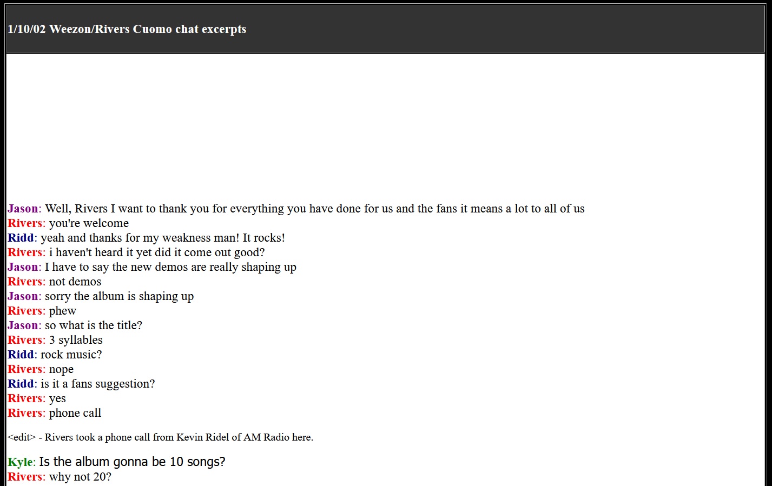
Task: Click the answer '3 syllables'
Action: pos(76,340)
